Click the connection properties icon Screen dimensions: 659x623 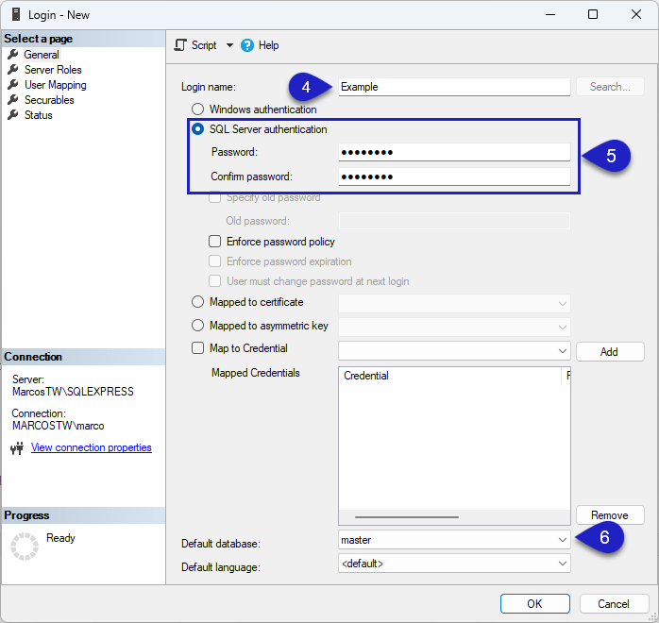[16, 448]
